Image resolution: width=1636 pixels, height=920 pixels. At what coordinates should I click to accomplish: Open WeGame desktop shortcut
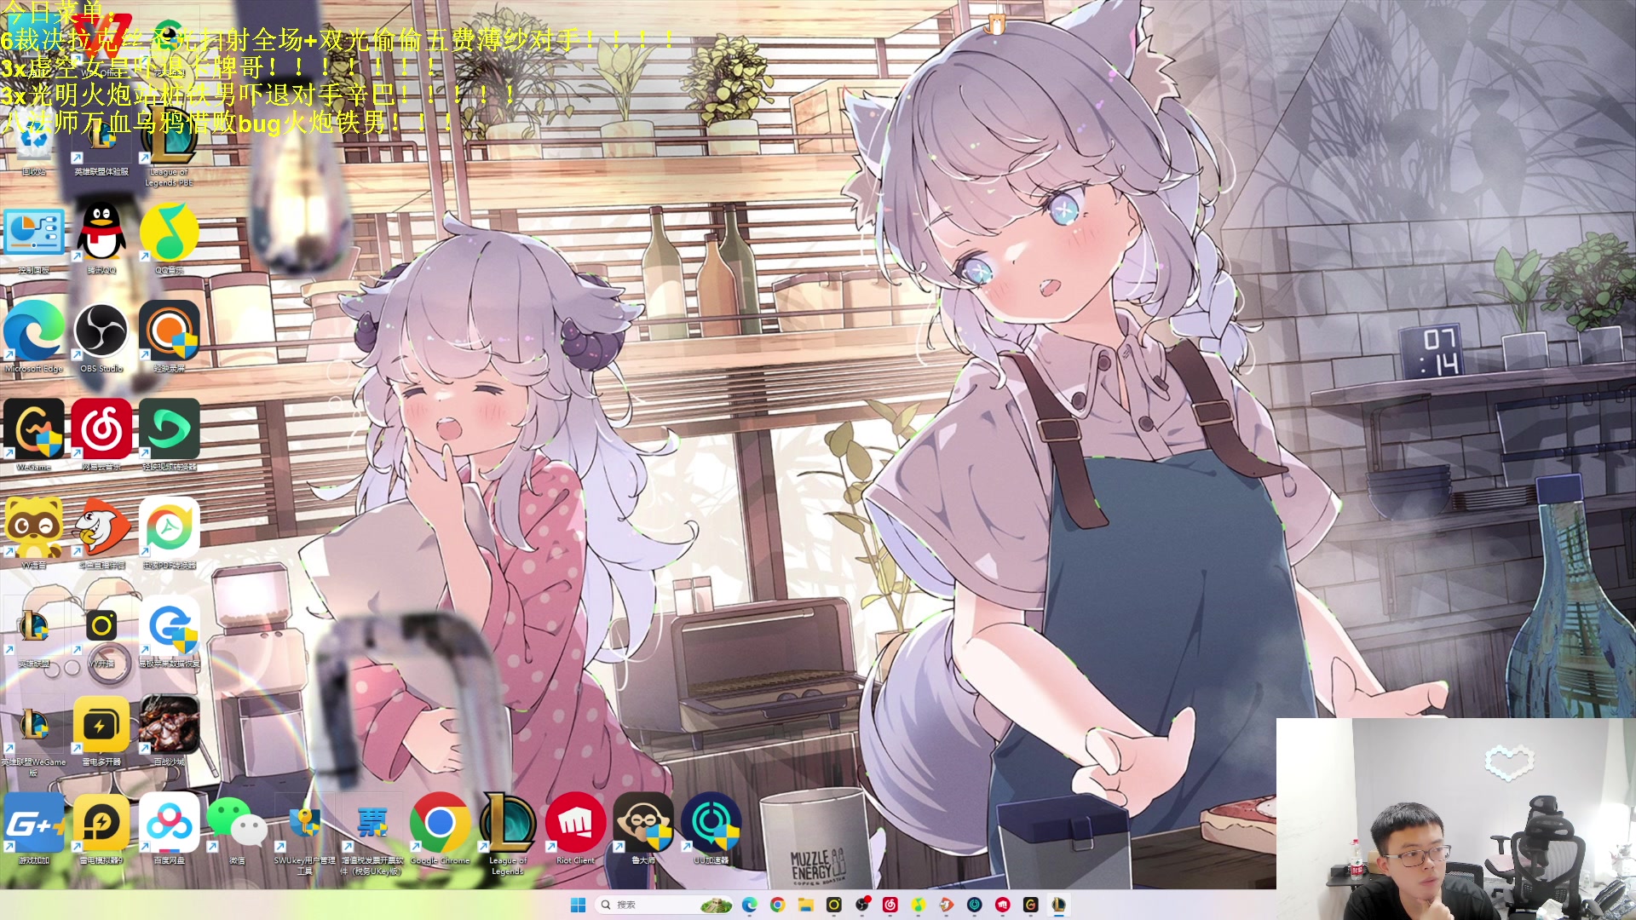click(34, 434)
